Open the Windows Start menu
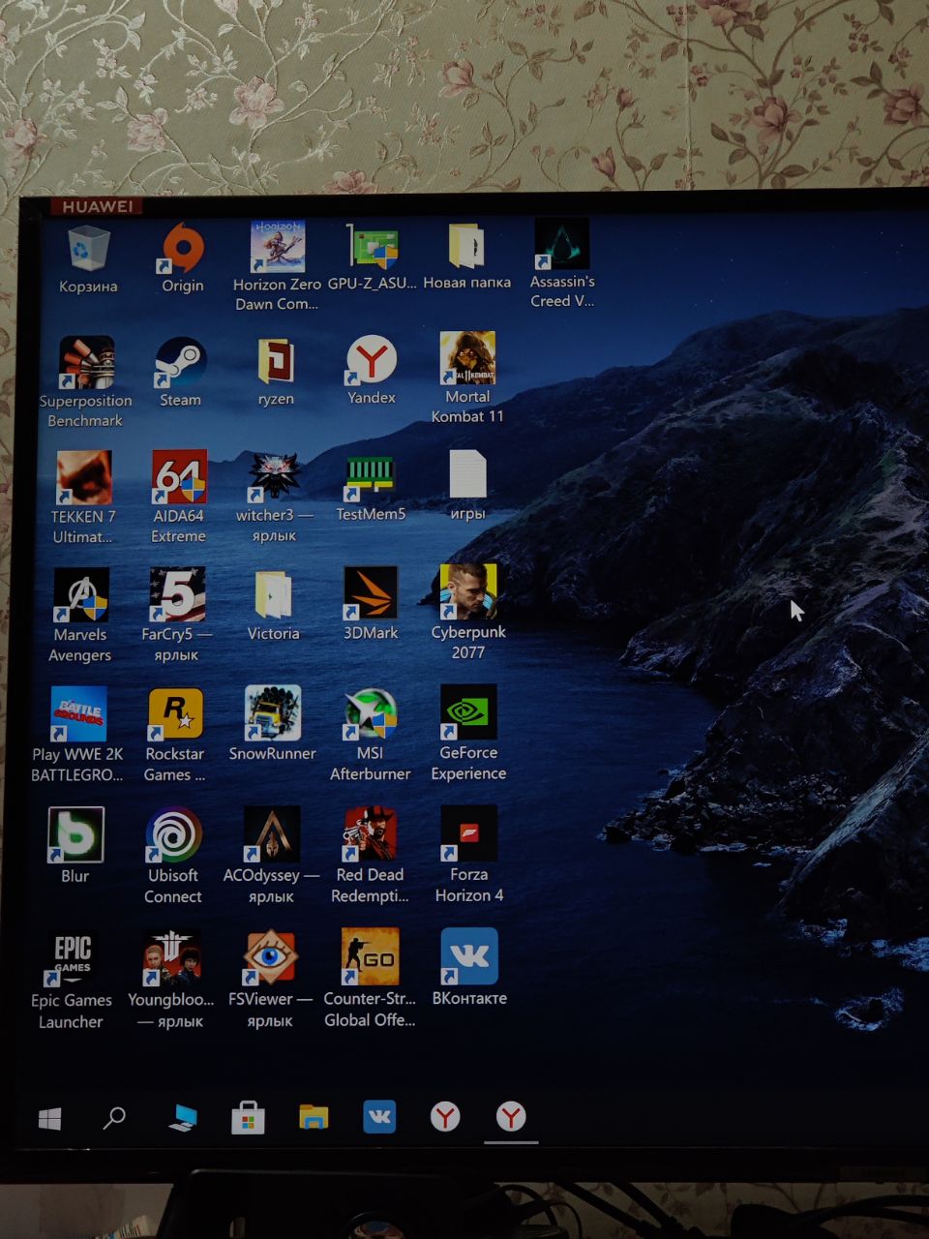Screen dimensions: 929x1239 (50, 1120)
